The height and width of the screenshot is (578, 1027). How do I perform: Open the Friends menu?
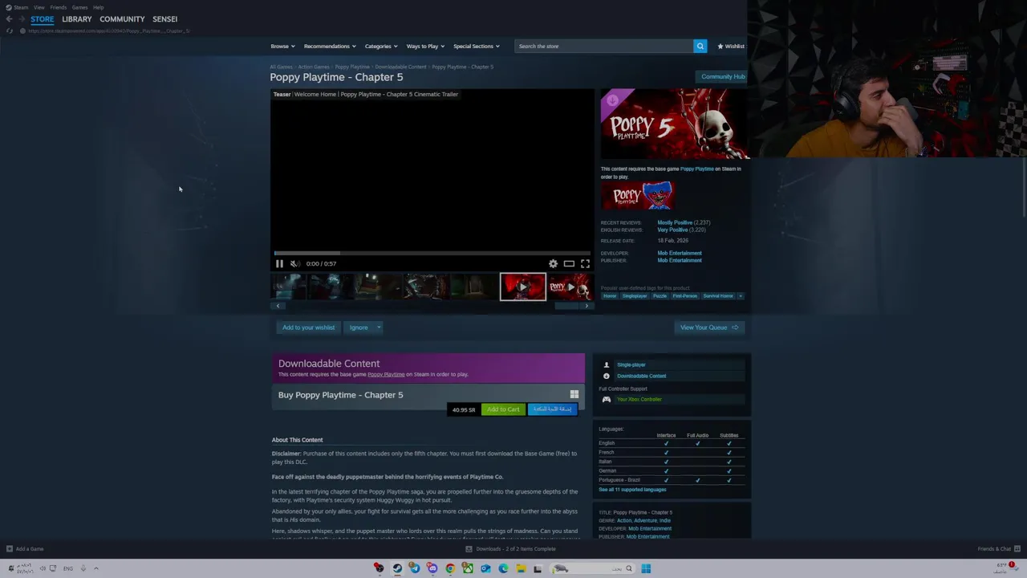pyautogui.click(x=58, y=7)
